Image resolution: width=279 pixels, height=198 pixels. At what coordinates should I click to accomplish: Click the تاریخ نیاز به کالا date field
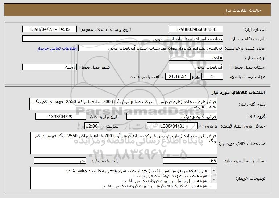click(x=61, y=117)
